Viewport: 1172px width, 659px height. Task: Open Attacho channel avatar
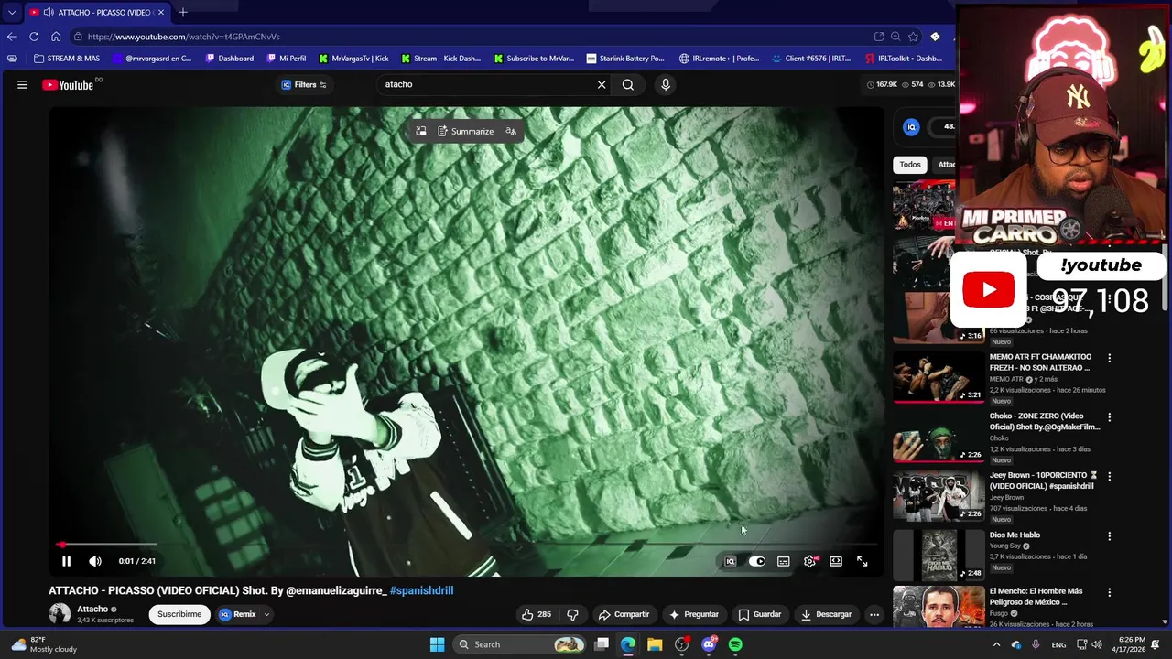pyautogui.click(x=60, y=614)
